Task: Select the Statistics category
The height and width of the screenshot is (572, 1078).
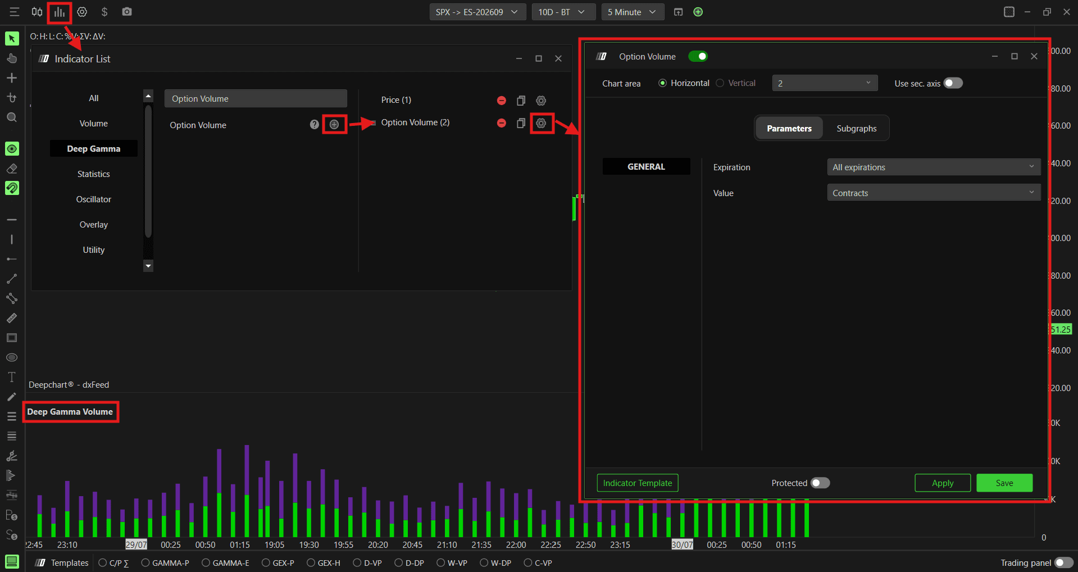Action: 94,174
